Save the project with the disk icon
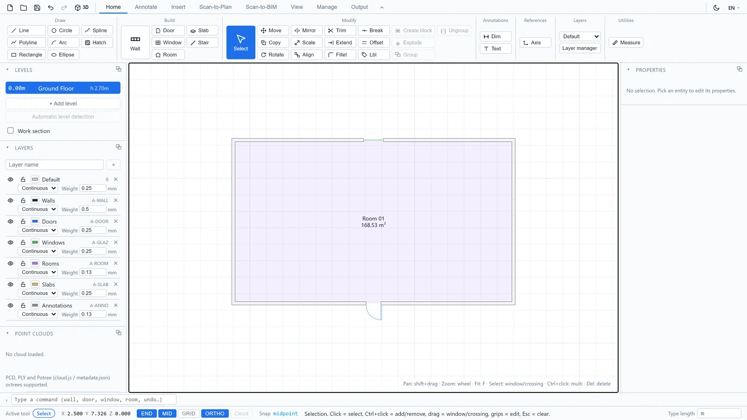747x420 pixels. point(37,7)
